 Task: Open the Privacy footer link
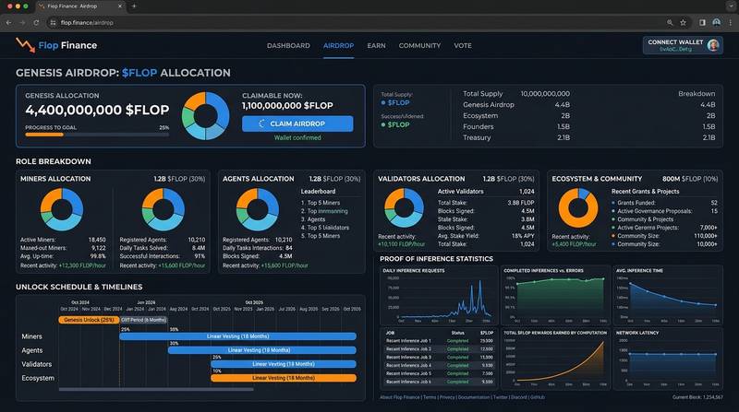pyautogui.click(x=447, y=397)
